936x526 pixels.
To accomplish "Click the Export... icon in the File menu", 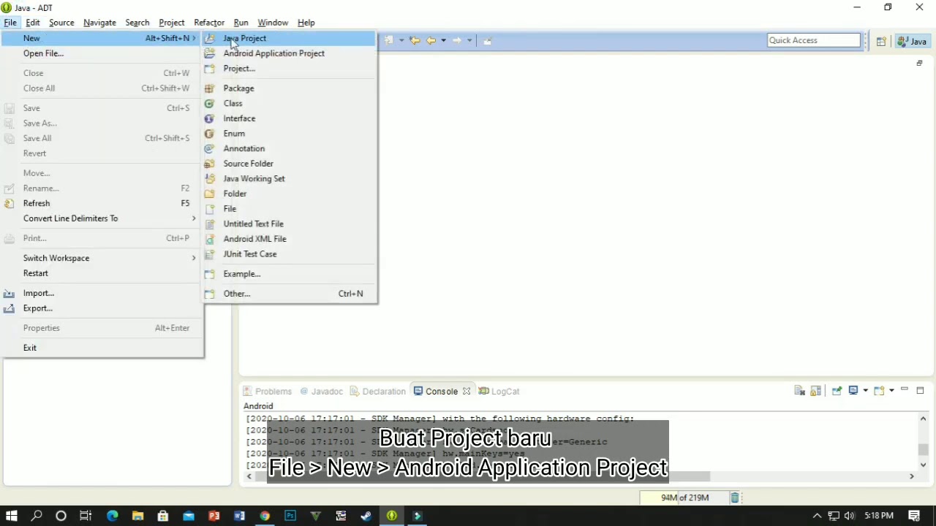I will click(x=9, y=308).
